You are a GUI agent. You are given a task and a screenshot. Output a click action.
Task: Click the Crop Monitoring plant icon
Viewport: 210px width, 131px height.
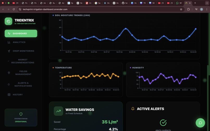click(x=9, y=51)
